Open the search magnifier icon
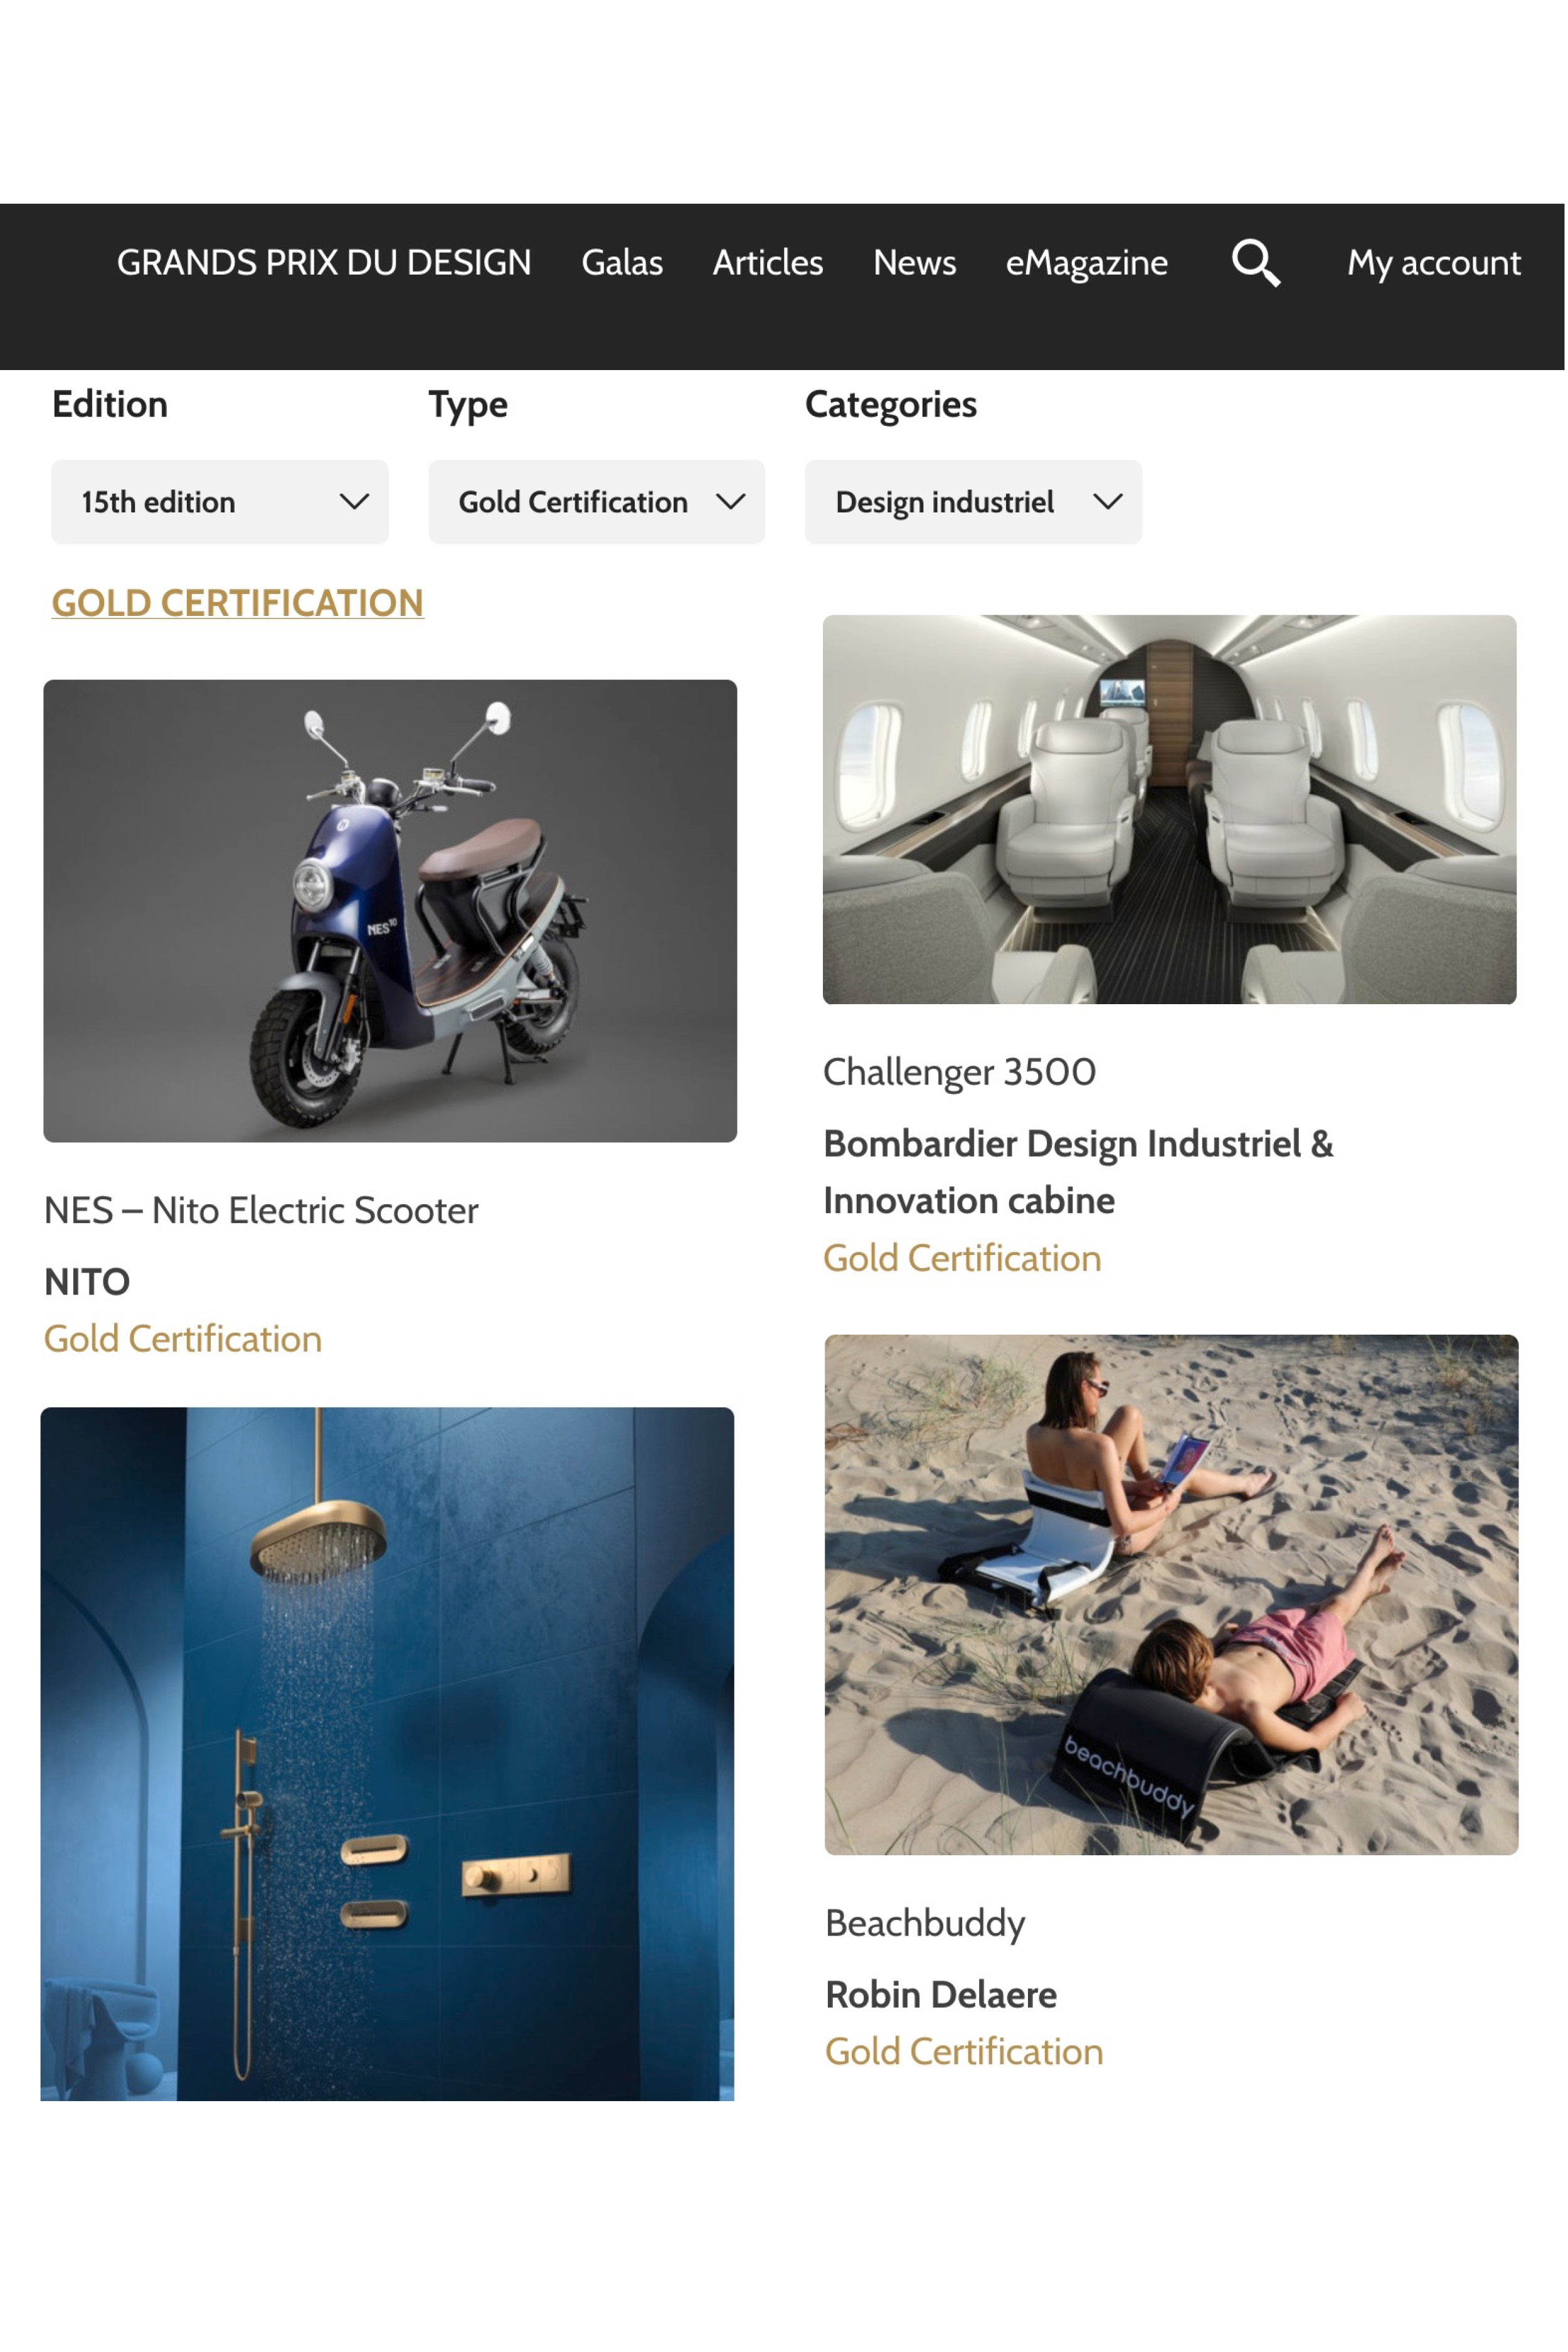Screen dimensions: 1568x2352 click(1255, 263)
